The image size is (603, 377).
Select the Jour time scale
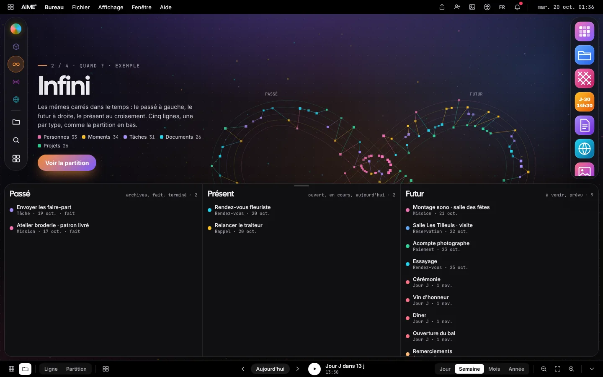point(445,369)
